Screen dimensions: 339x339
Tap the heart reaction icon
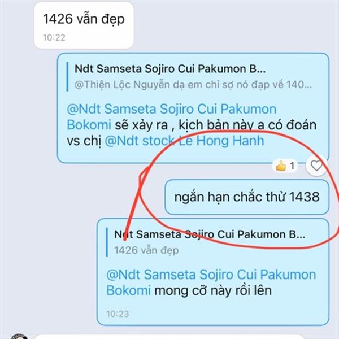click(316, 166)
